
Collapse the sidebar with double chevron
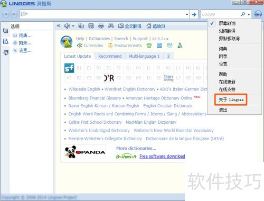click(x=59, y=26)
